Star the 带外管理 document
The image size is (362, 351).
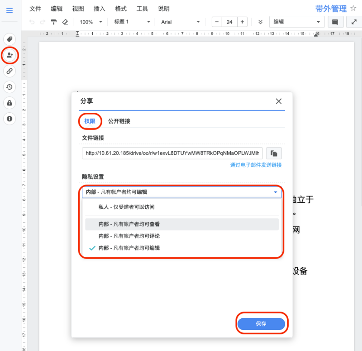(353, 9)
